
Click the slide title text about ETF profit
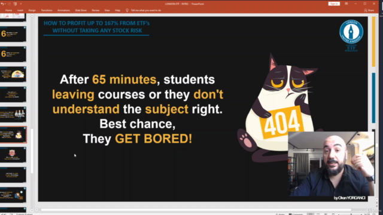point(96,27)
